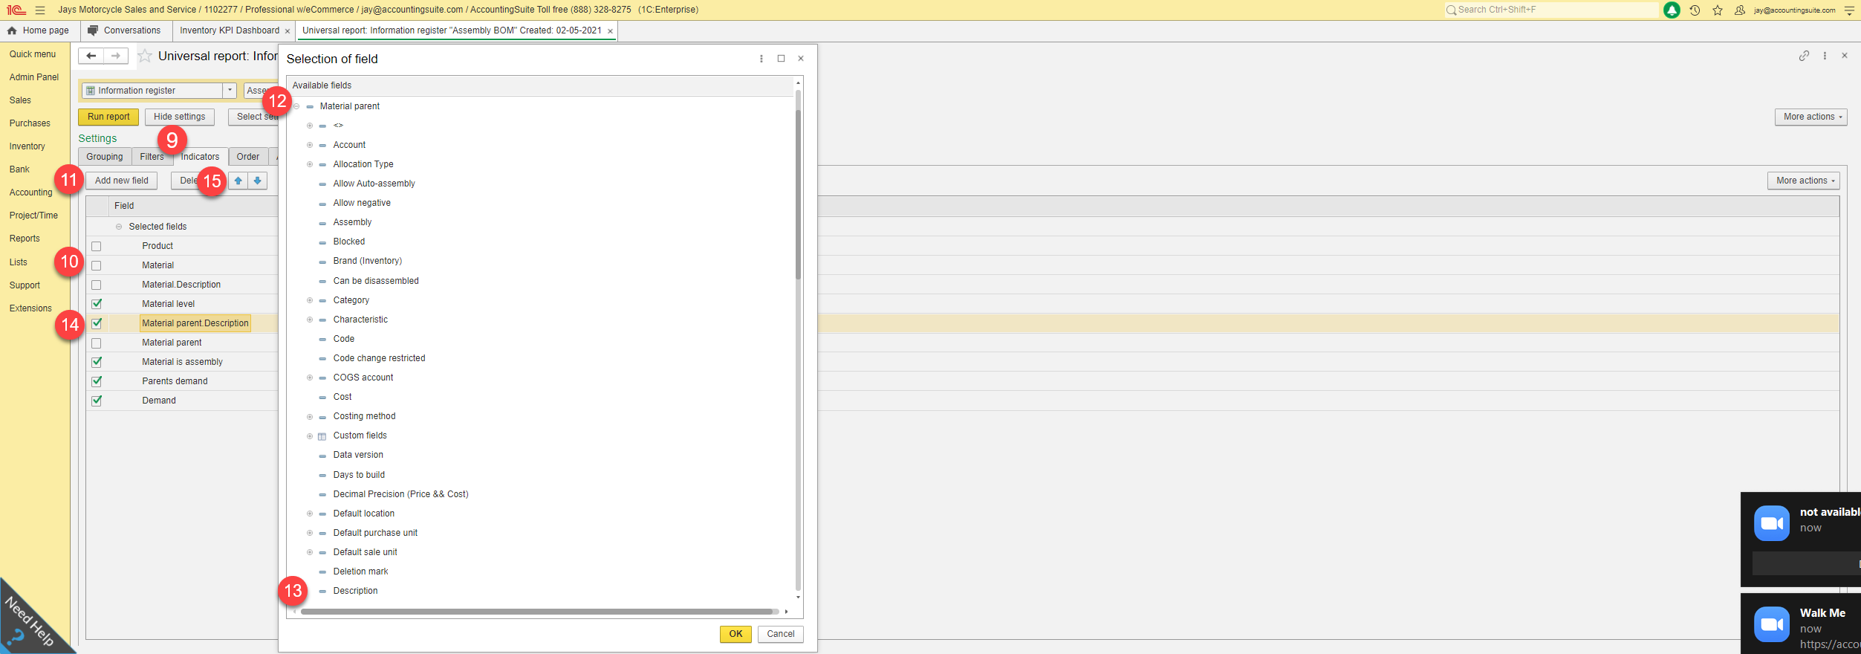This screenshot has width=1861, height=654.
Task: Select the Cost field in list
Action: [x=342, y=397]
